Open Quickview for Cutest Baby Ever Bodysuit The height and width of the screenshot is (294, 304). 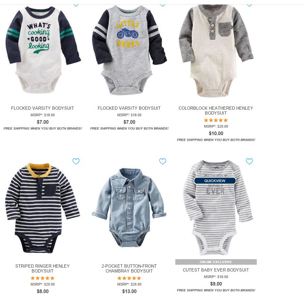[215, 181]
